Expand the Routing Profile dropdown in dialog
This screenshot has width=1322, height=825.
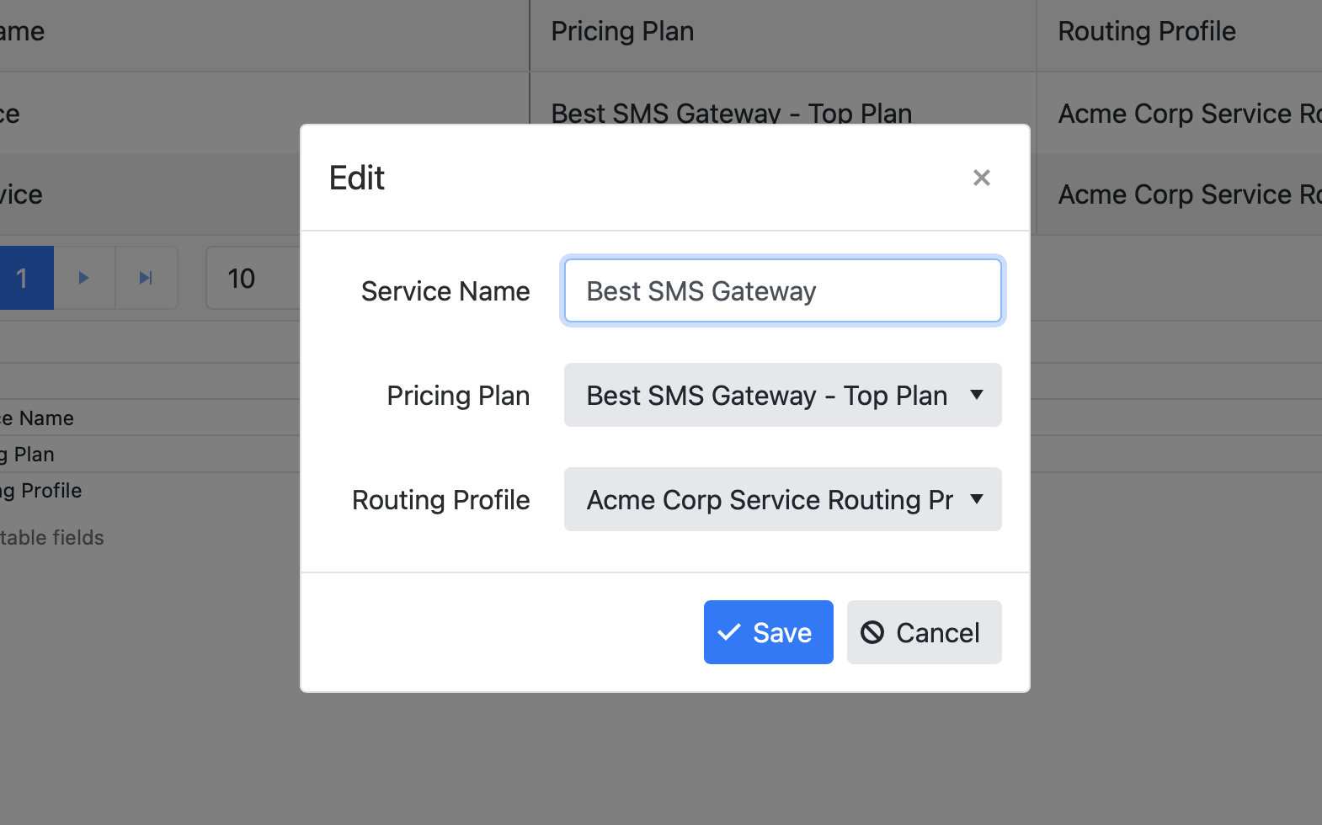[782, 500]
